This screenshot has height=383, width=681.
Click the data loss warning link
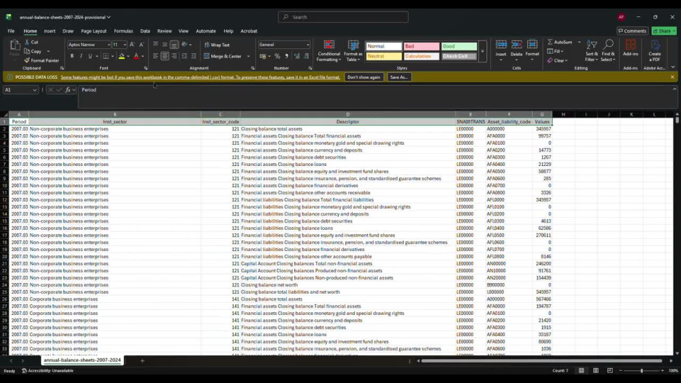click(200, 77)
